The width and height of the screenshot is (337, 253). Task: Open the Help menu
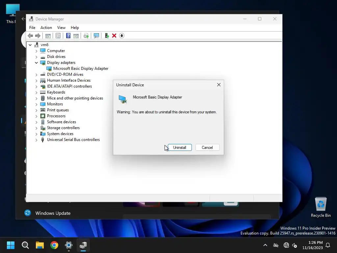tap(75, 28)
